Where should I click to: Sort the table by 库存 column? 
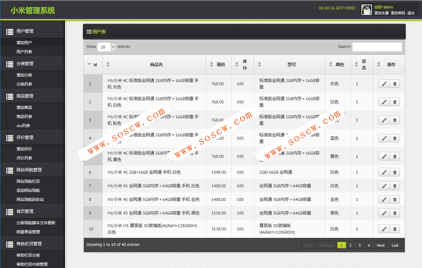(237, 64)
